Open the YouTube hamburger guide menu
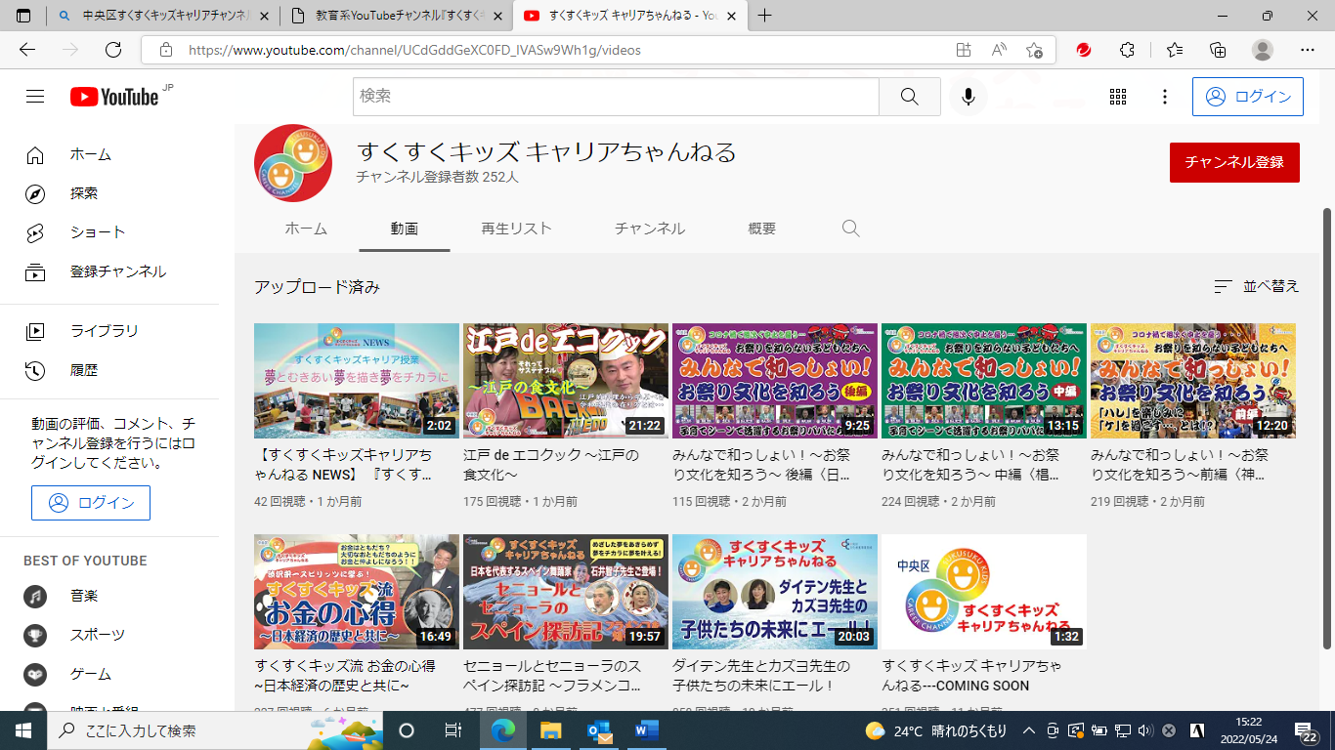The image size is (1335, 750). (35, 97)
